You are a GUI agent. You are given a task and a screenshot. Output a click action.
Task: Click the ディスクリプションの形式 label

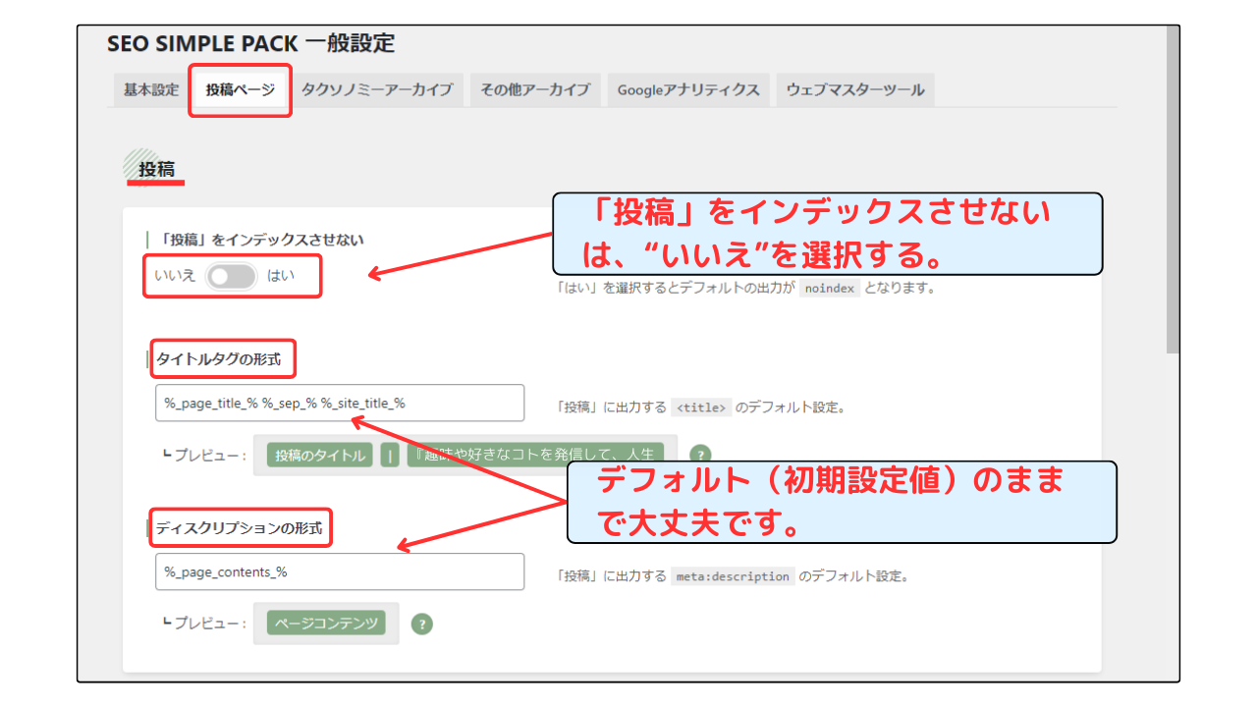(239, 528)
